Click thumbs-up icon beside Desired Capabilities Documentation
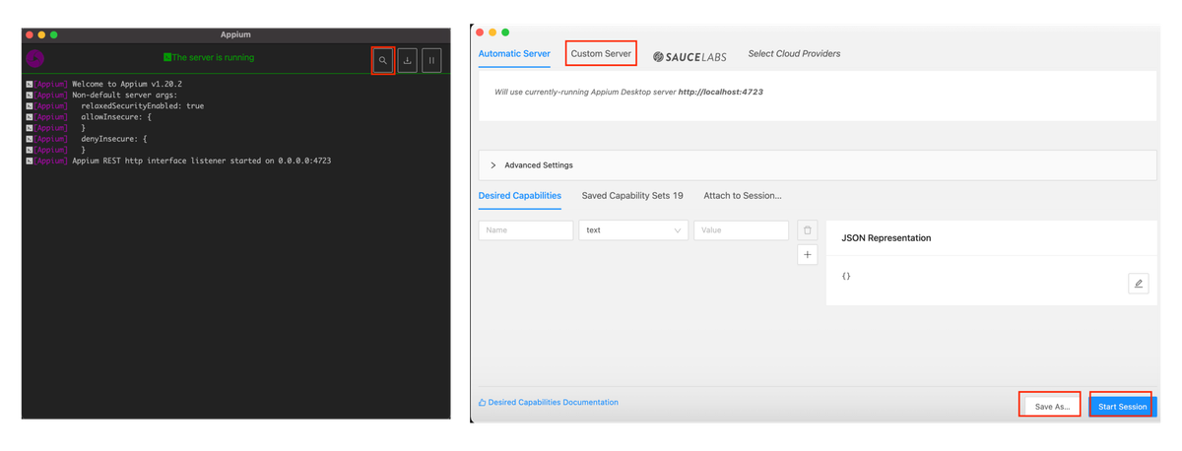The height and width of the screenshot is (451, 1182). click(x=483, y=403)
